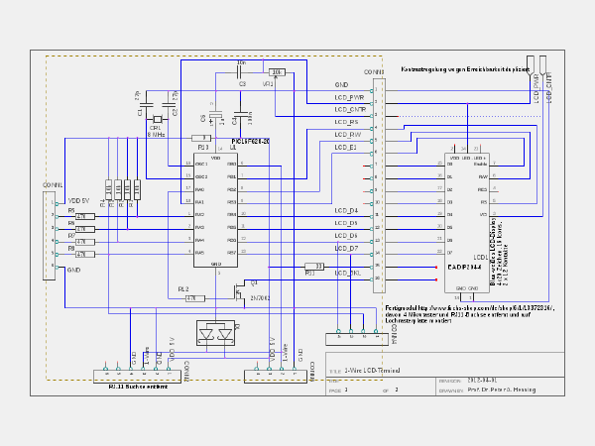Click the R11 33 ohm resistor
This screenshot has height=446, width=595.
point(314,267)
